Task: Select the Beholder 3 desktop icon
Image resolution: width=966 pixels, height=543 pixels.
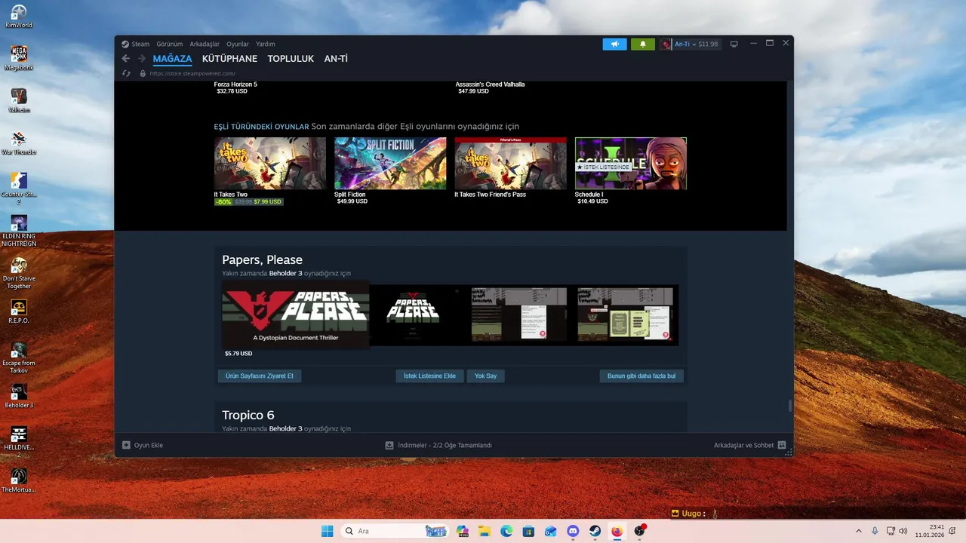Action: (x=19, y=396)
